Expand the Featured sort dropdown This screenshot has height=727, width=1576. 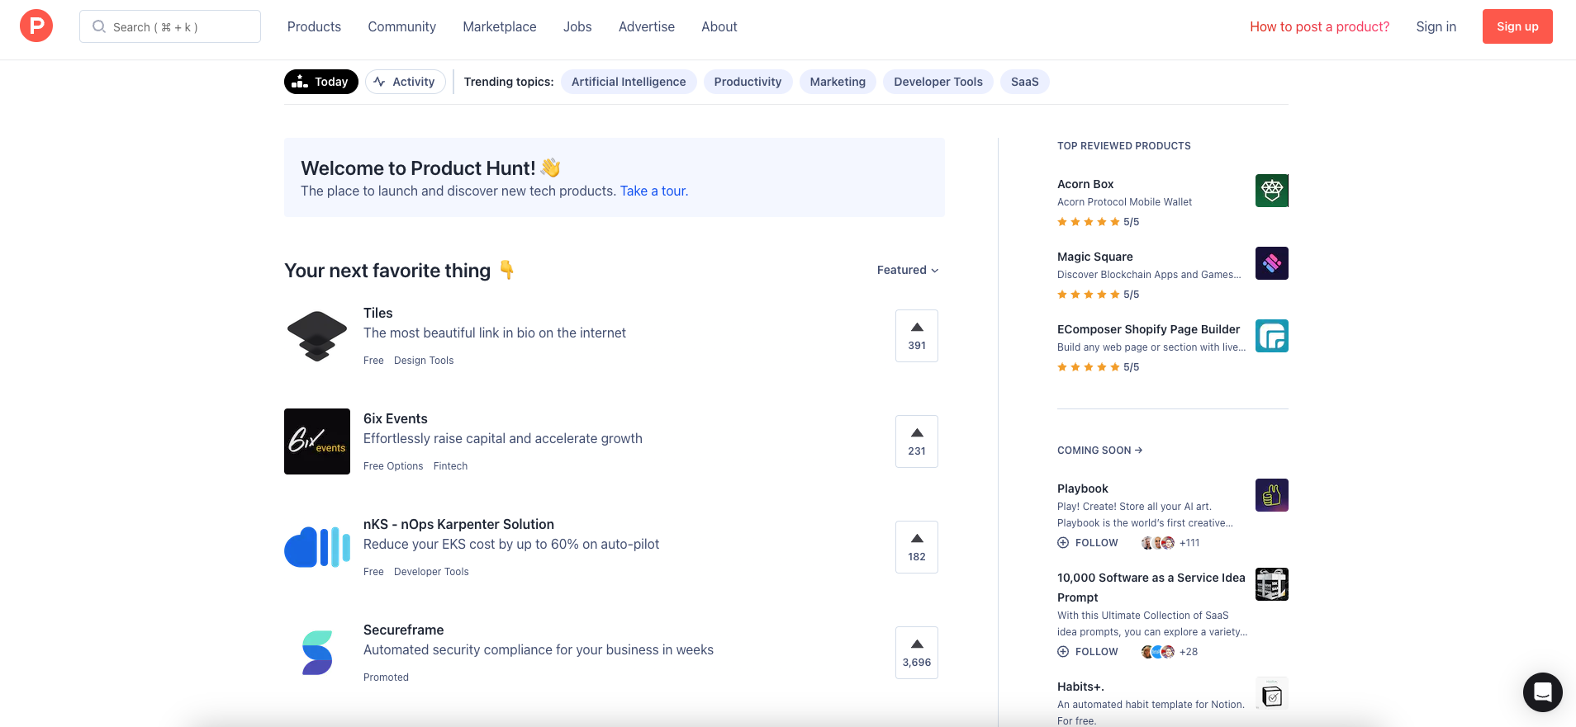[x=908, y=270]
